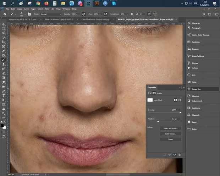Toggle mask visibility eye icon
The height and width of the screenshot is (176, 220).
(175, 155)
